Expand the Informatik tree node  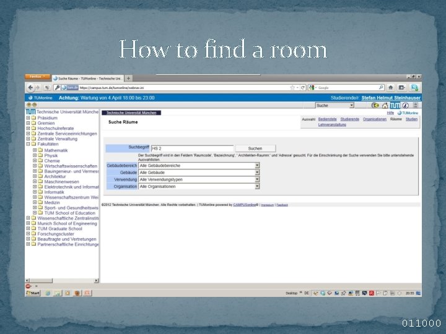[35, 192]
